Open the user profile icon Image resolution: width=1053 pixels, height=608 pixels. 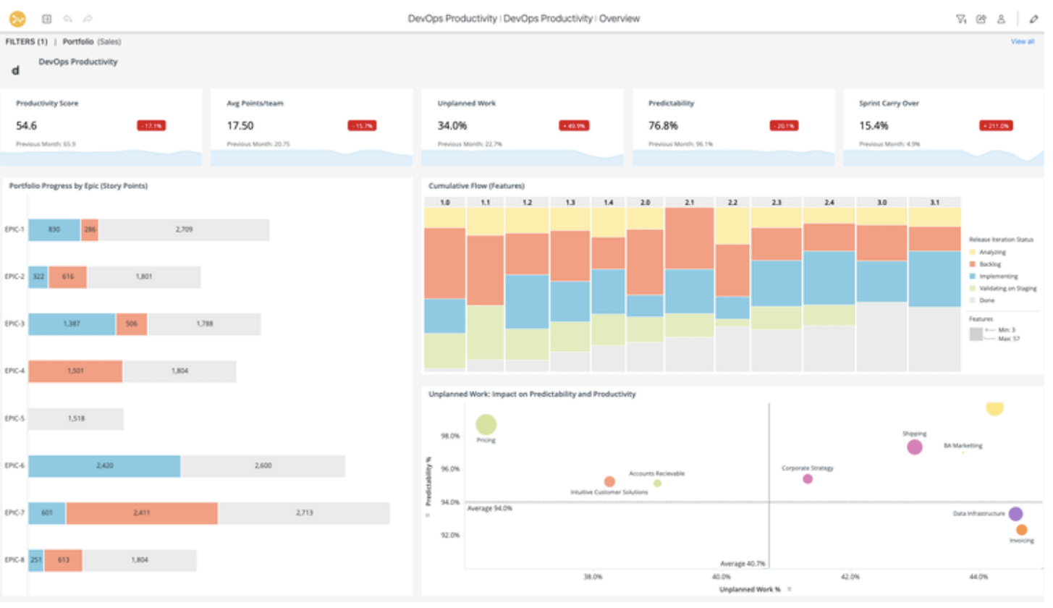coord(1002,19)
